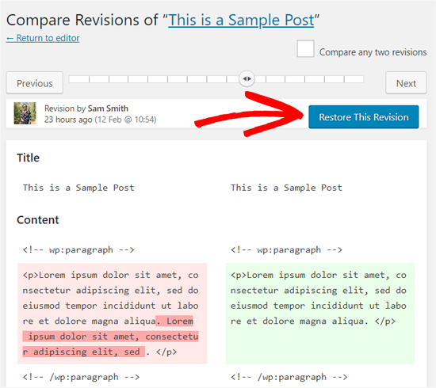This screenshot has width=436, height=388.
Task: Click the Sam Smith author name
Action: 108,108
